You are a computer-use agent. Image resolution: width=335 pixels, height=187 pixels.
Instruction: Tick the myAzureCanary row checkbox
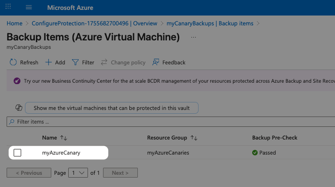pos(17,153)
